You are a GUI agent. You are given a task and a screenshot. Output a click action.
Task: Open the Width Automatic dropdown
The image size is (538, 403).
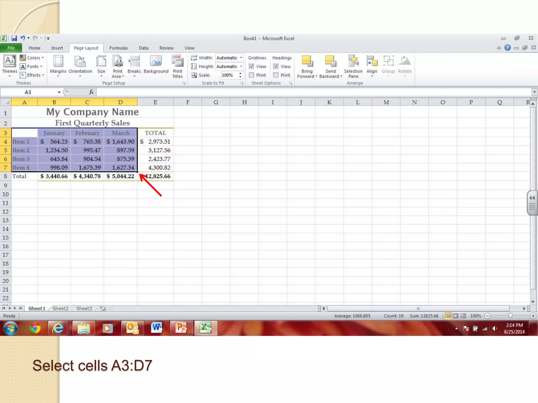click(241, 58)
